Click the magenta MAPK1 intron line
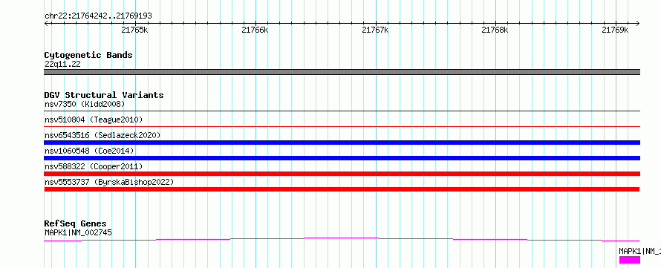The height and width of the screenshot is (268, 661). tap(342, 239)
